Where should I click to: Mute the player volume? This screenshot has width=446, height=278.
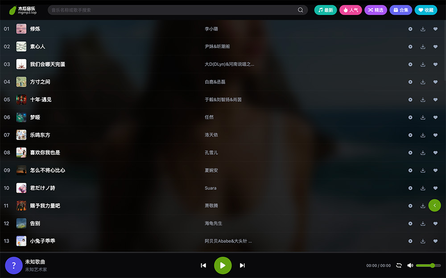(x=410, y=266)
